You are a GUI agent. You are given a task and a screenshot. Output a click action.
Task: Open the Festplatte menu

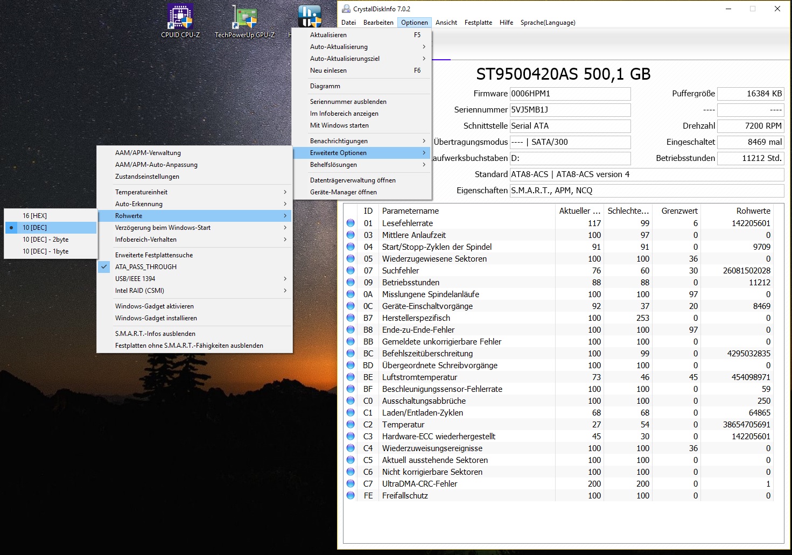(478, 23)
